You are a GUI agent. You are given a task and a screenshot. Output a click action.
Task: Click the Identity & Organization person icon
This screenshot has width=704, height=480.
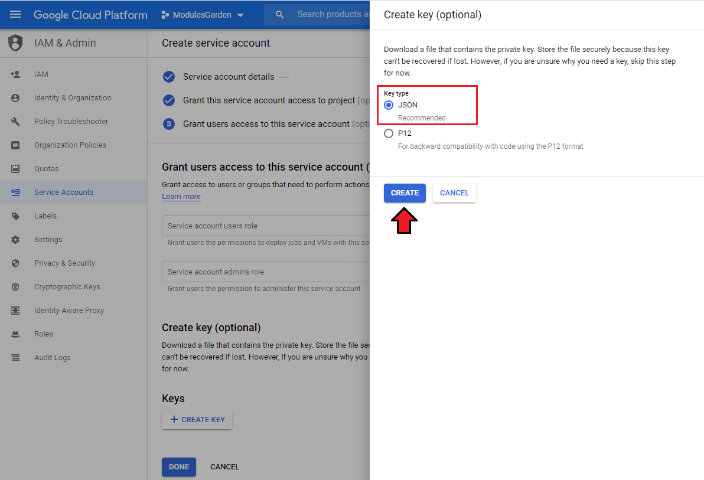pyautogui.click(x=15, y=98)
